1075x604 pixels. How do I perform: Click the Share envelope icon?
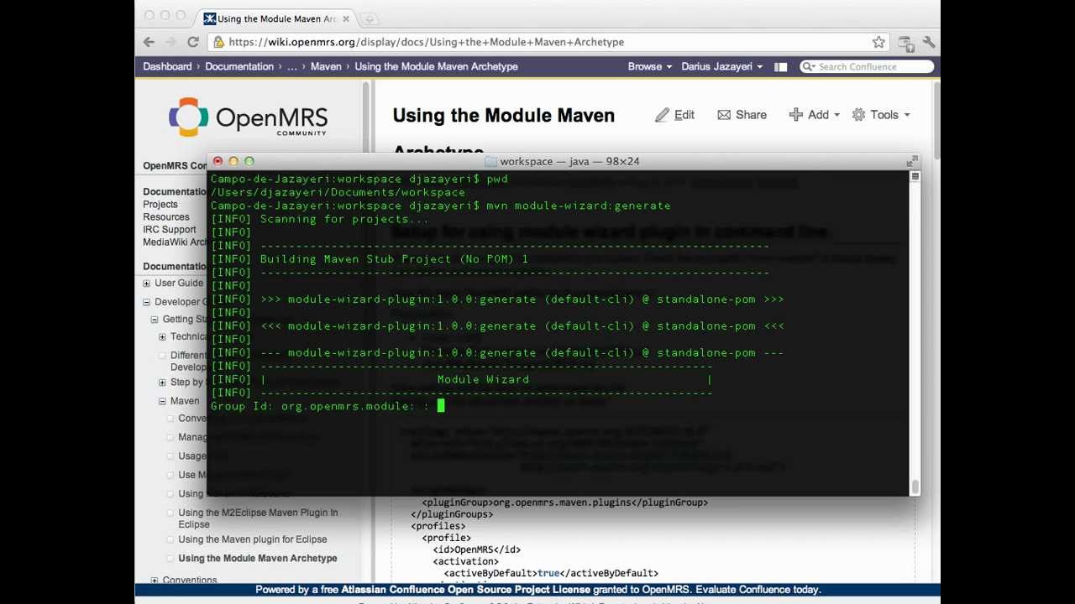click(724, 115)
